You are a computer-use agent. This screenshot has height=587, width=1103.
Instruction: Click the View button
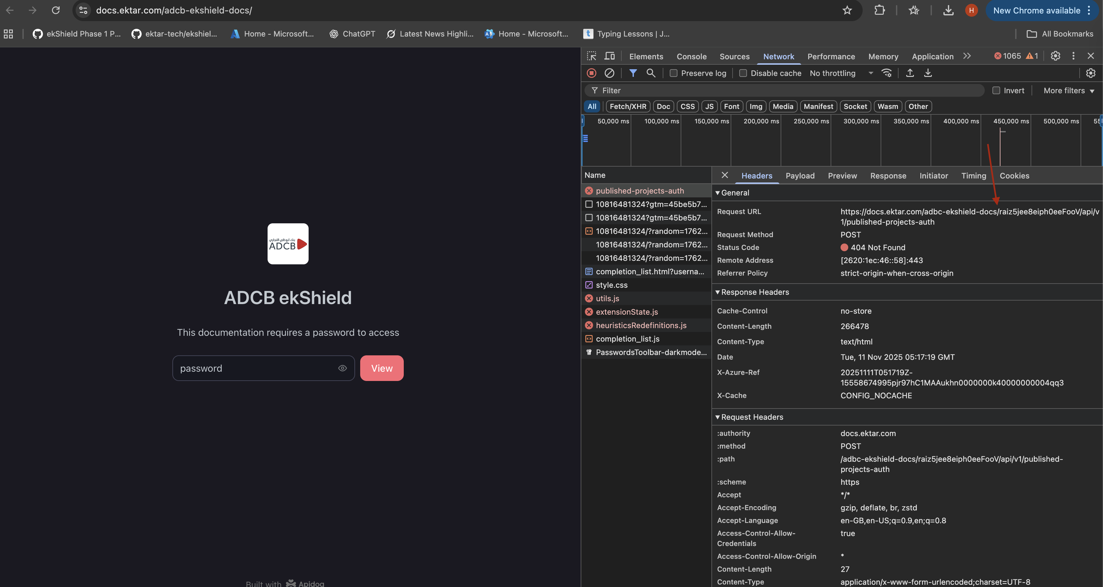(x=382, y=368)
